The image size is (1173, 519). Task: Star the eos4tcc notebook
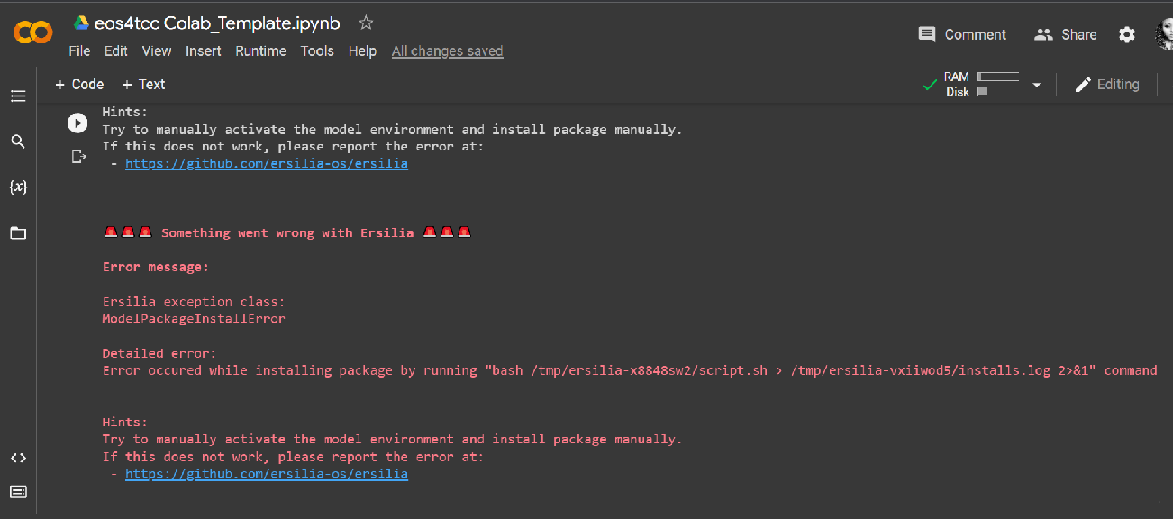[365, 23]
